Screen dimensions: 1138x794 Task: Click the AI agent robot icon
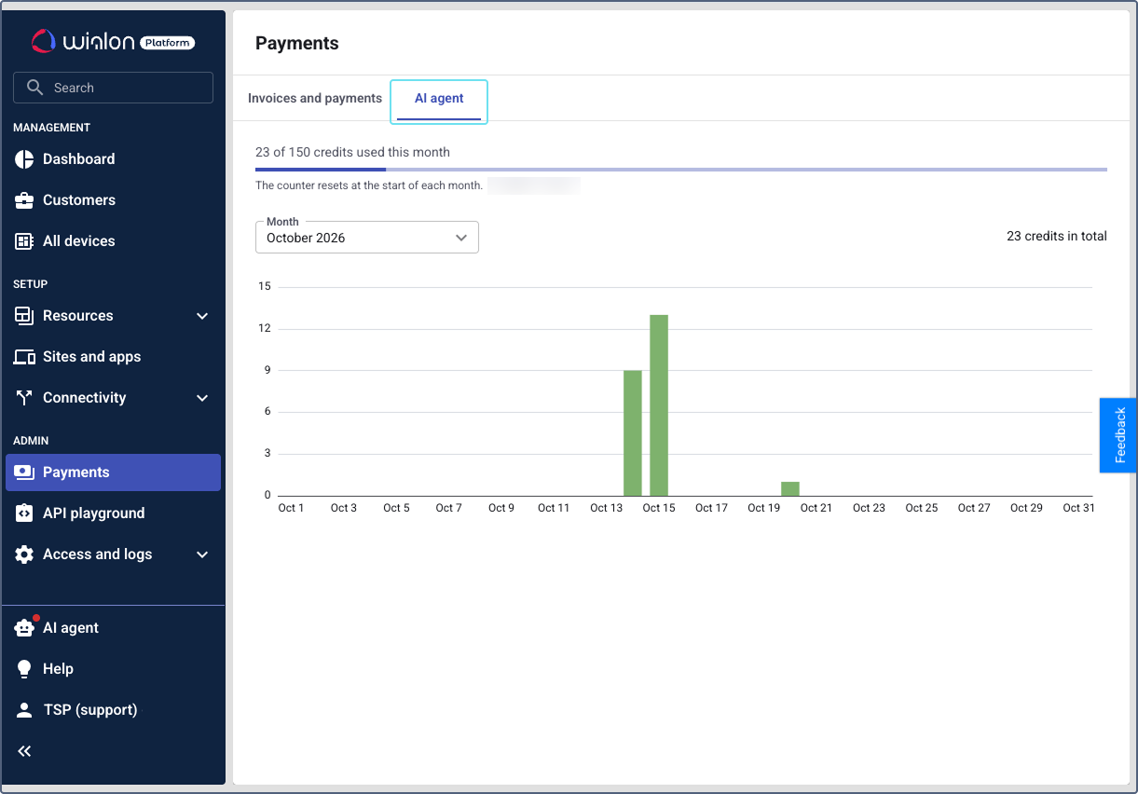24,628
